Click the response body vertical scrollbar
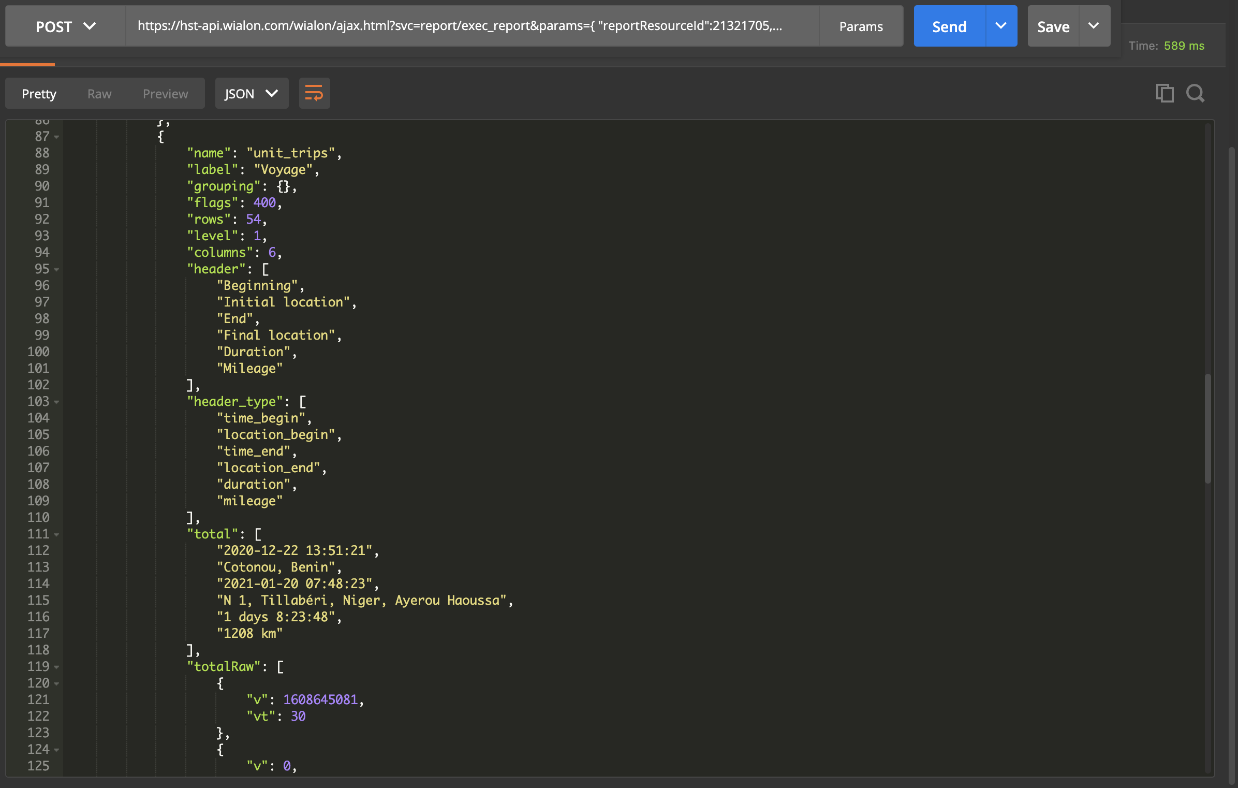 [1207, 428]
